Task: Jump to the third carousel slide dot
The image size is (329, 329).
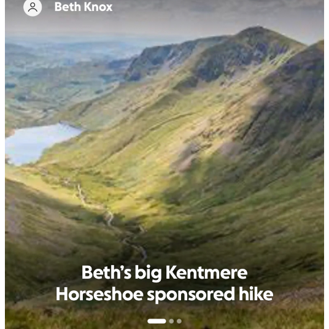Action: (x=179, y=321)
